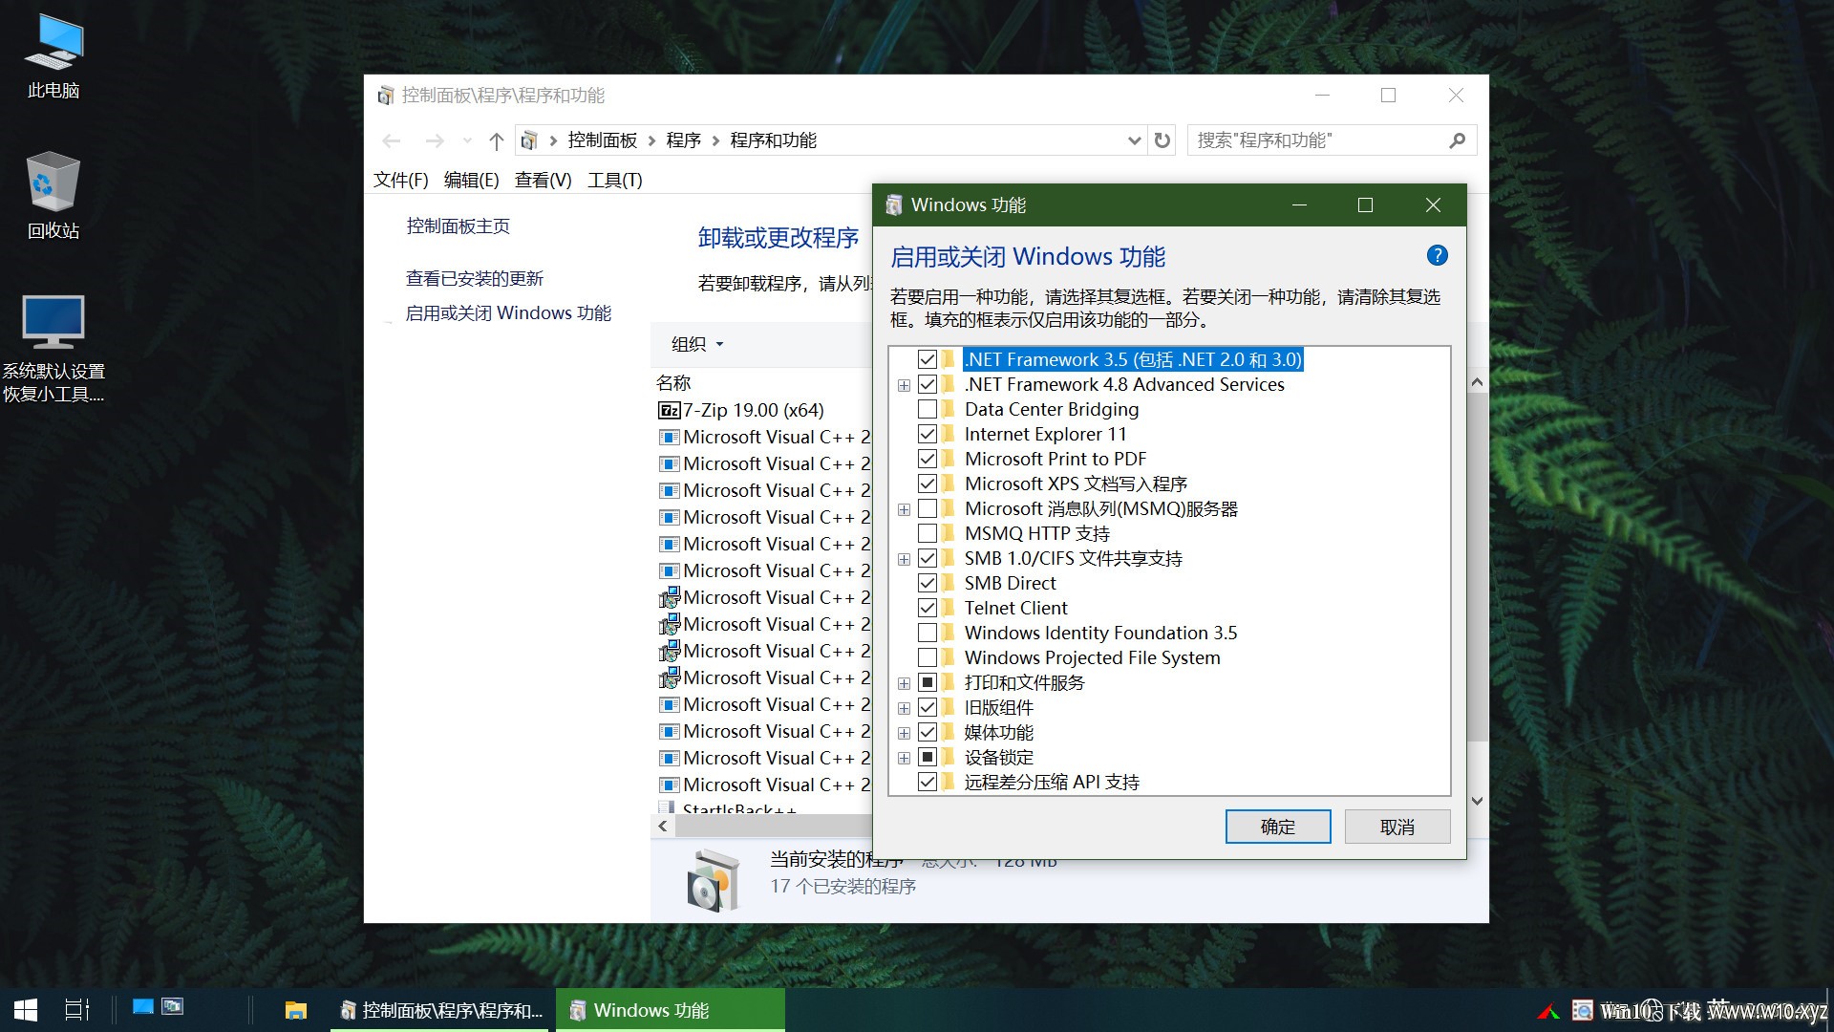Image resolution: width=1834 pixels, height=1032 pixels.
Task: Click the refresh icon beside the address bar
Action: point(1162,140)
